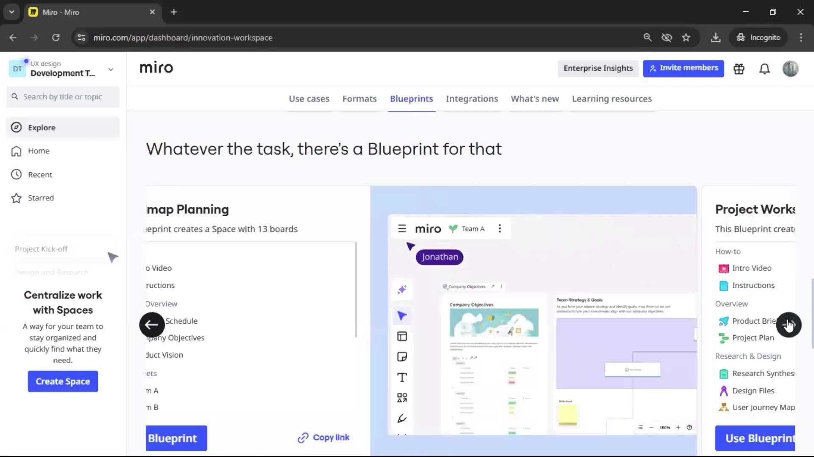Click the Project Plan item
The width and height of the screenshot is (814, 457).
point(746,338)
